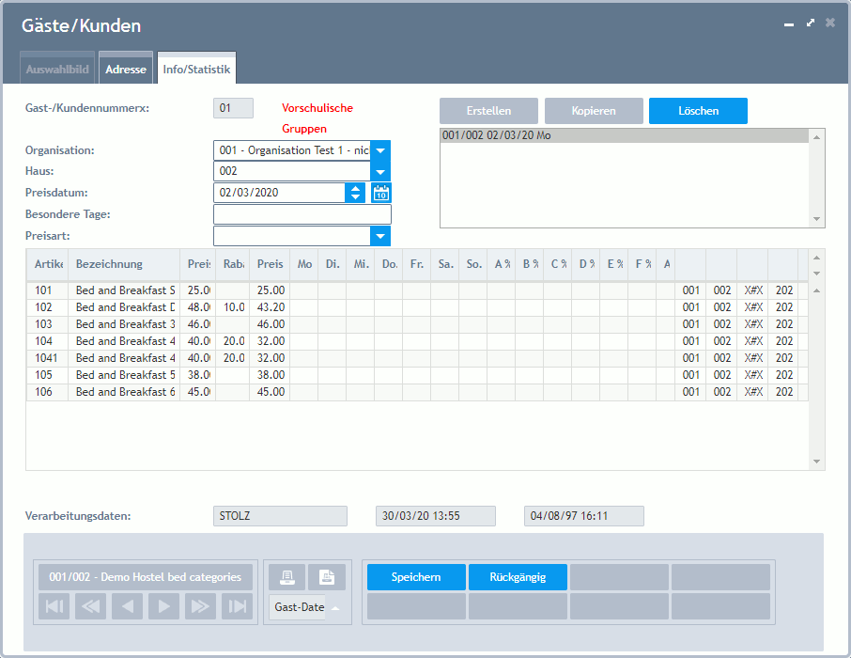851x658 pixels.
Task: Select article row 106
Action: pos(417,392)
